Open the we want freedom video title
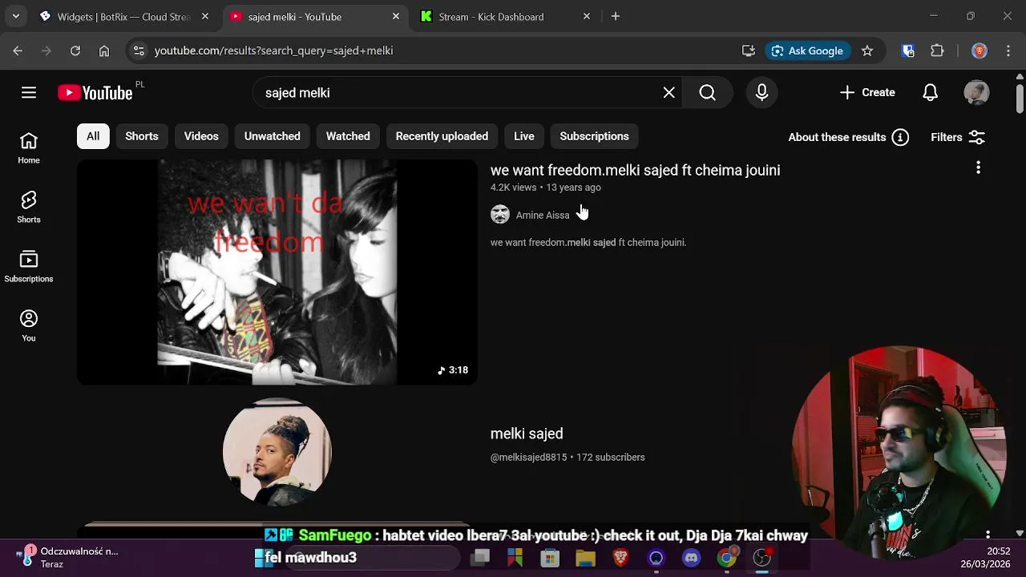Screen dimensions: 1026x577 (x=635, y=170)
